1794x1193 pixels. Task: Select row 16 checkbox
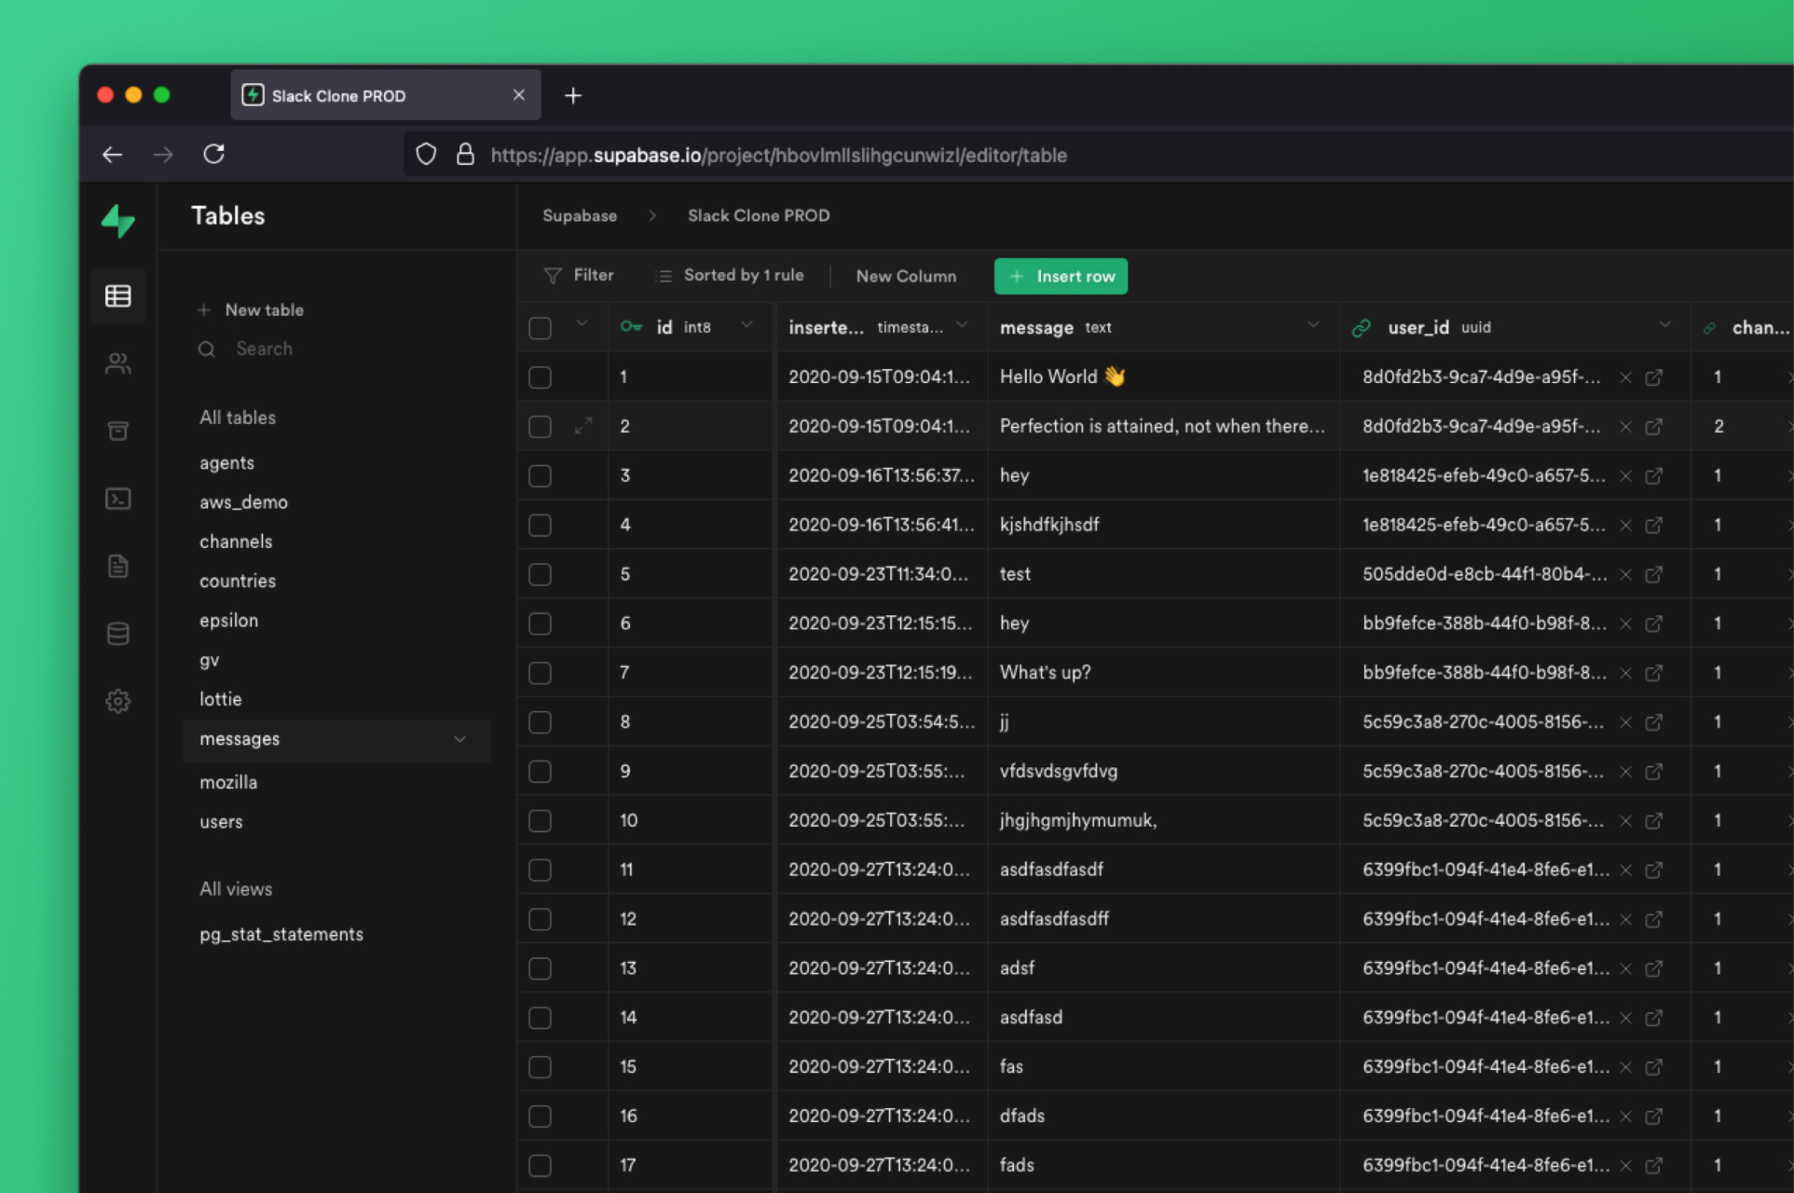(540, 1117)
